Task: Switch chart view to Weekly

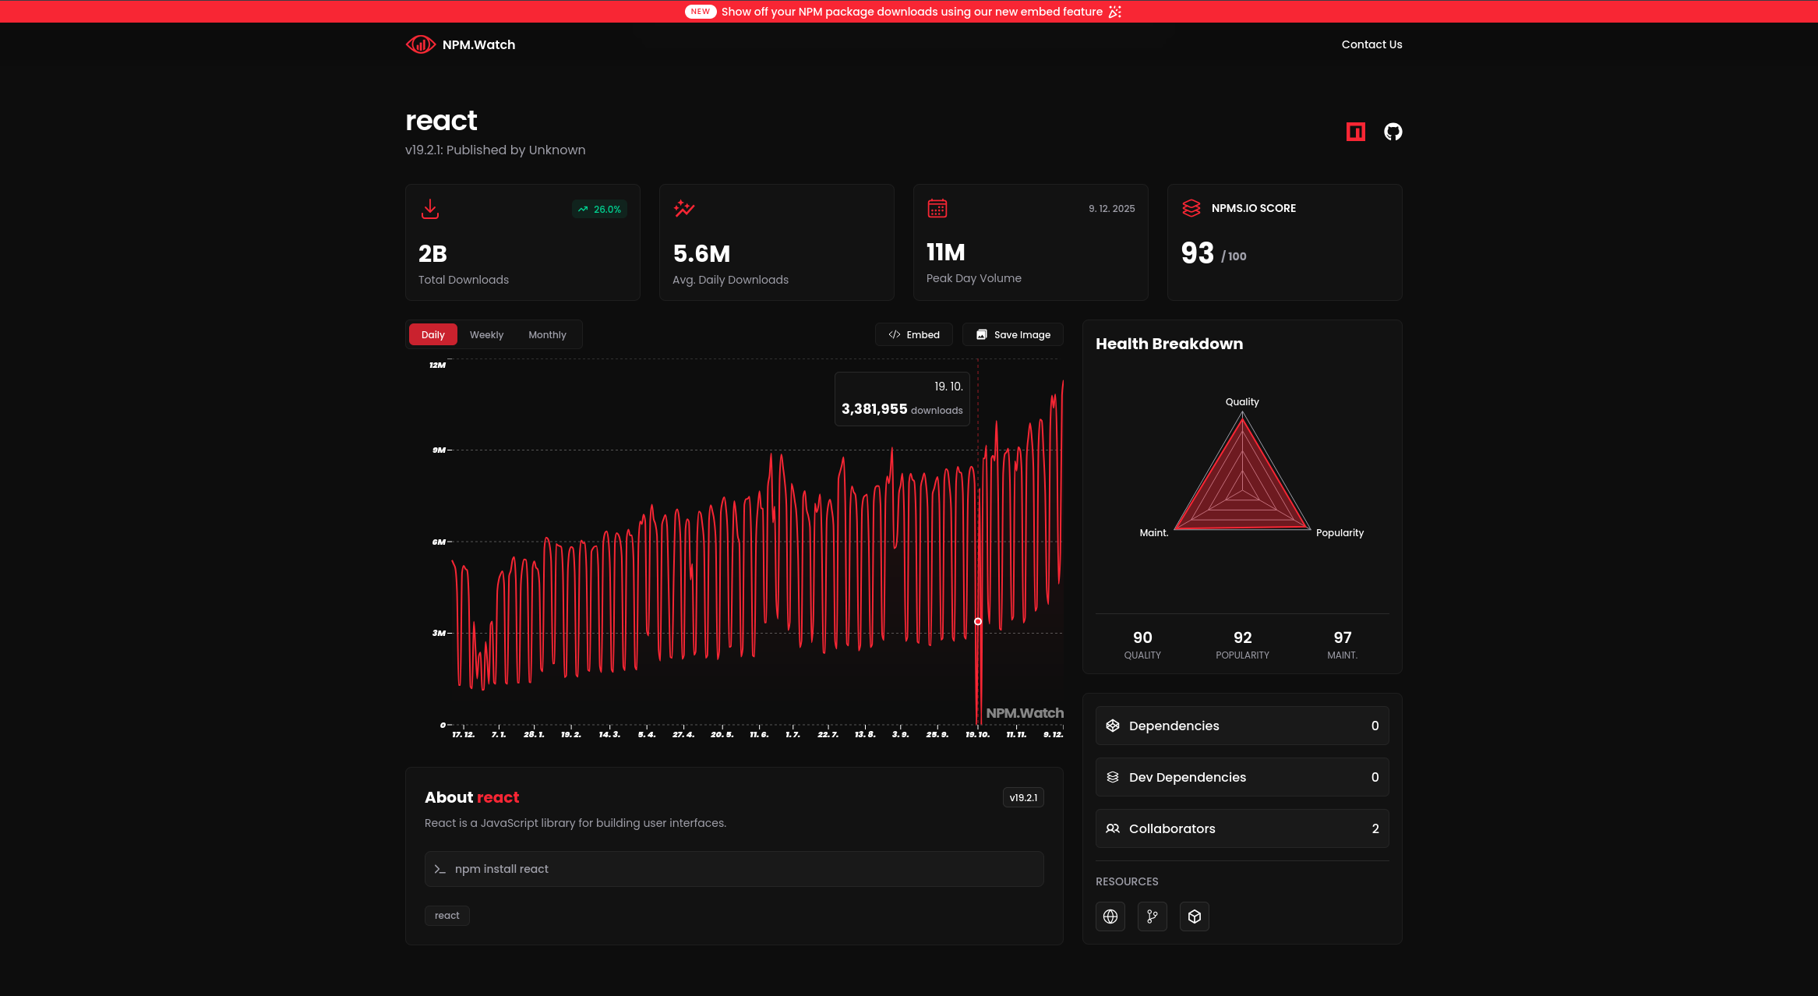Action: pyautogui.click(x=486, y=334)
